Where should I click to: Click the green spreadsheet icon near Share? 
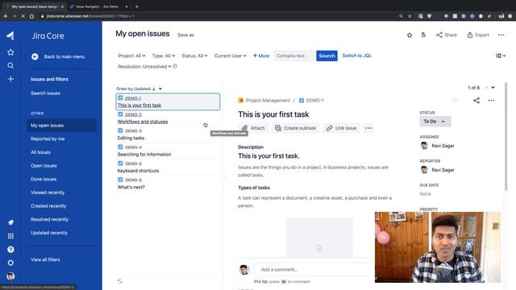click(x=423, y=35)
